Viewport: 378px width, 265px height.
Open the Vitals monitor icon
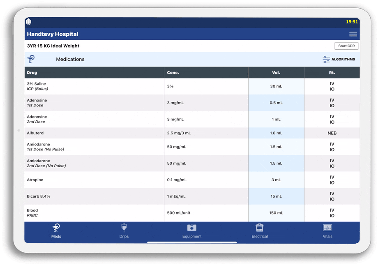pos(327,228)
